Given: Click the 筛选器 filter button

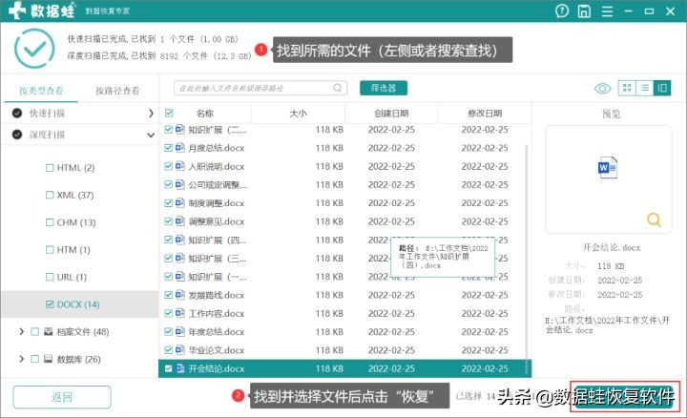Looking at the screenshot, I should tap(384, 88).
